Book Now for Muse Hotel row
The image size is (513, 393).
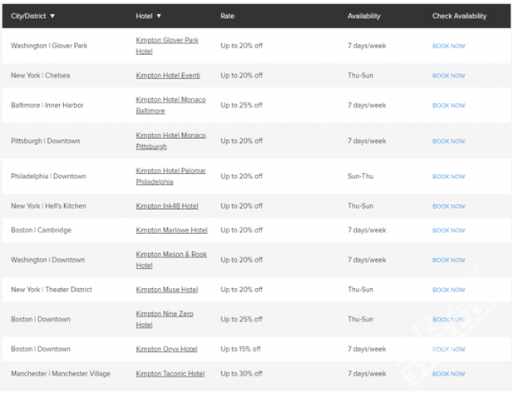pyautogui.click(x=448, y=290)
